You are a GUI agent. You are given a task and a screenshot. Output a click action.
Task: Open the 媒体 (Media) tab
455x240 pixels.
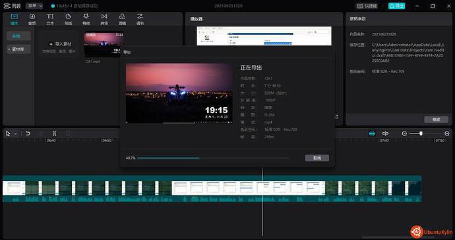14,19
